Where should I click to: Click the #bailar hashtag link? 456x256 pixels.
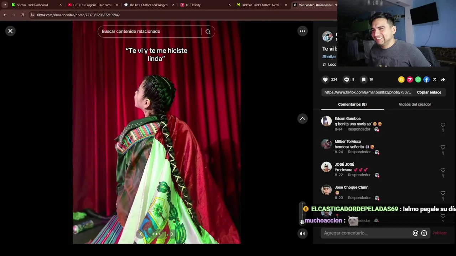pyautogui.click(x=329, y=57)
